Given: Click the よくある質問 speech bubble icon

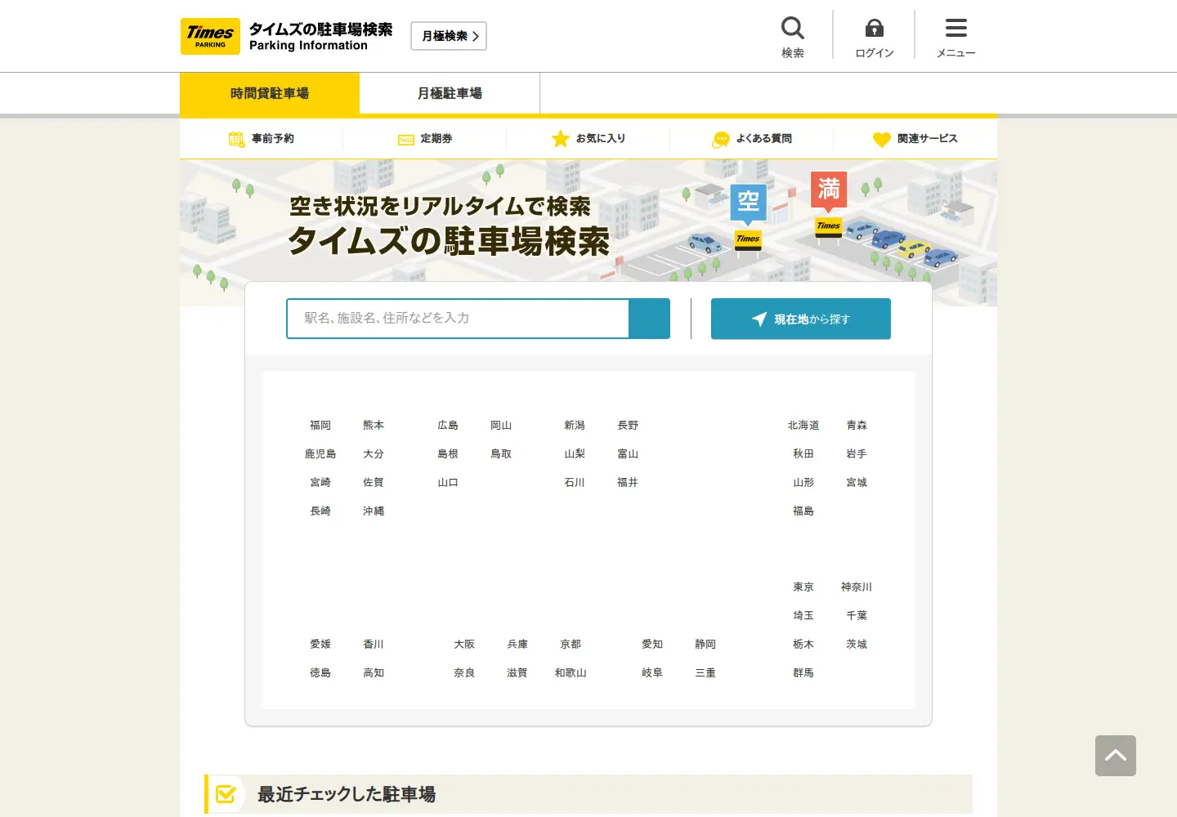Looking at the screenshot, I should (x=721, y=140).
